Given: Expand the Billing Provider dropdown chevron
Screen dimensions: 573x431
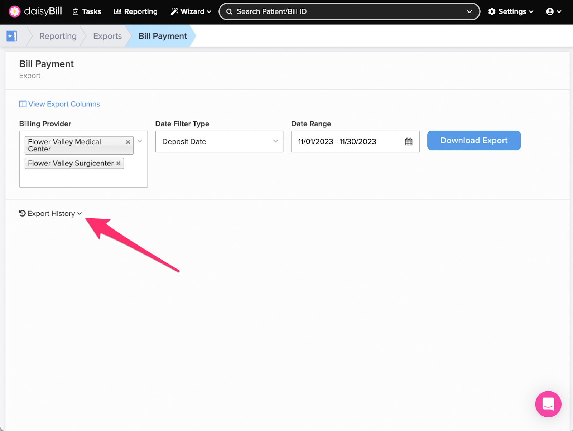Looking at the screenshot, I should (x=140, y=141).
